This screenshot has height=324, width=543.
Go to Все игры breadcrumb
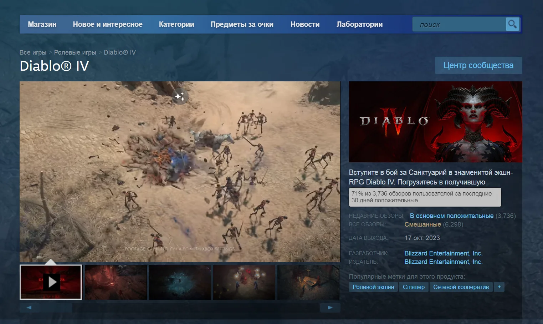[x=33, y=52]
